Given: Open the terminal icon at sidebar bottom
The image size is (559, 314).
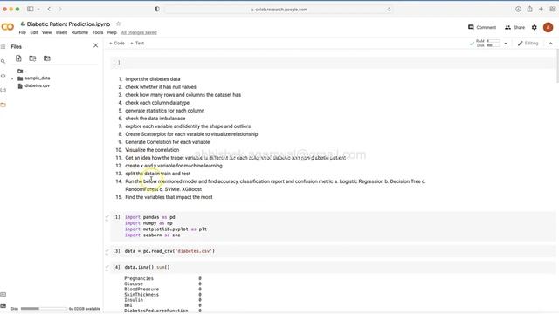Looking at the screenshot, I should click(3, 306).
